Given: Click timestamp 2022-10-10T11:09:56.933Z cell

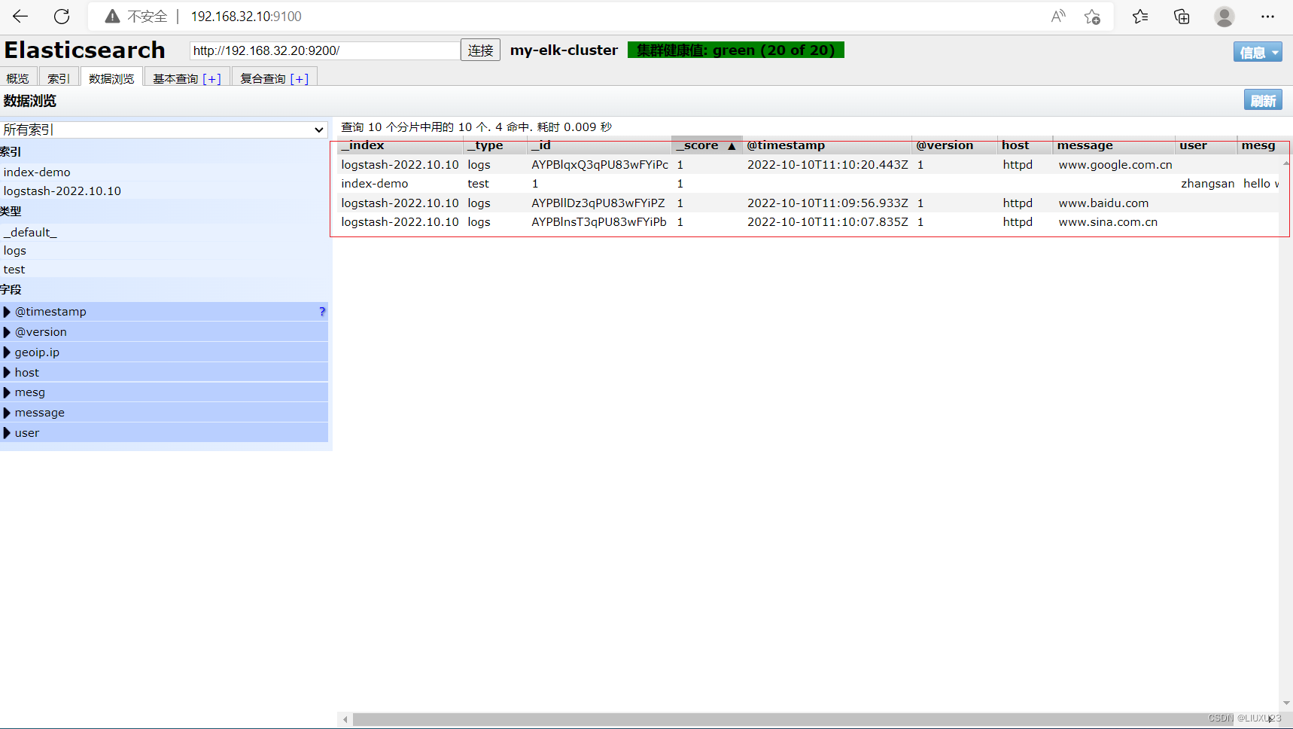Looking at the screenshot, I should [x=827, y=203].
